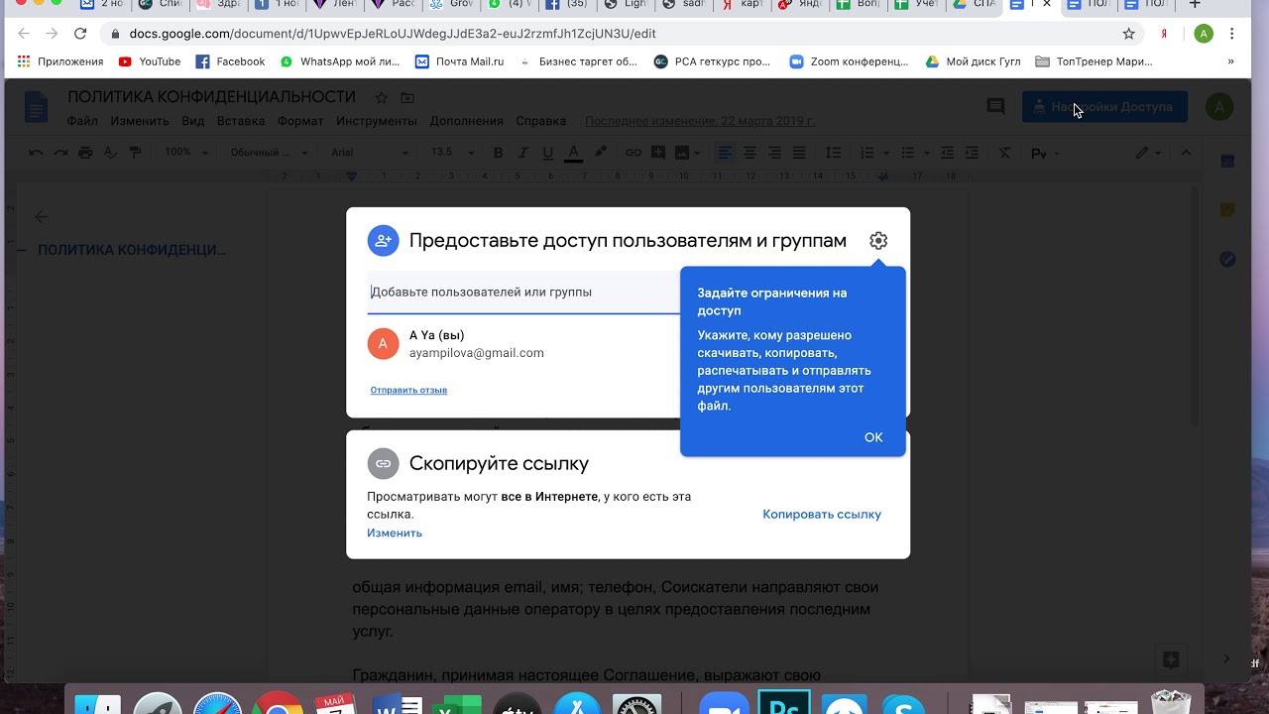1269x714 pixels.
Task: Open the Ру input tools dropdown
Action: coord(1045,153)
